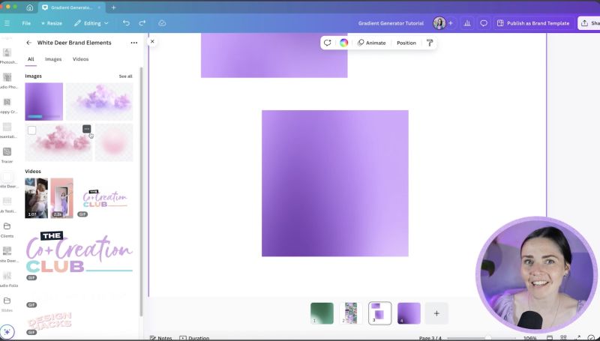Expand the Editing mode dropdown
This screenshot has width=600, height=341.
point(91,23)
